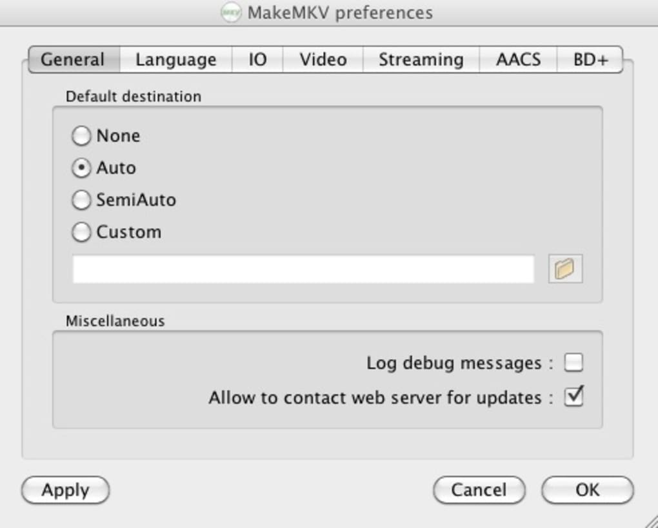Select the Custom destination radio button
The width and height of the screenshot is (658, 528).
tap(81, 233)
